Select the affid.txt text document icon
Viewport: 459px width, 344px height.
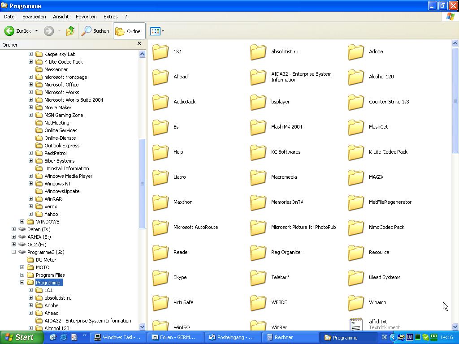[356, 325]
